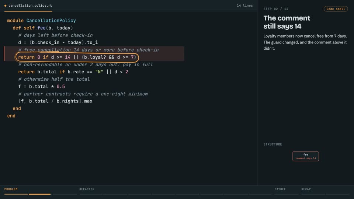Screen dimensions: 354x199
Task: Jump to the PAYOFF section
Action: [280, 189]
